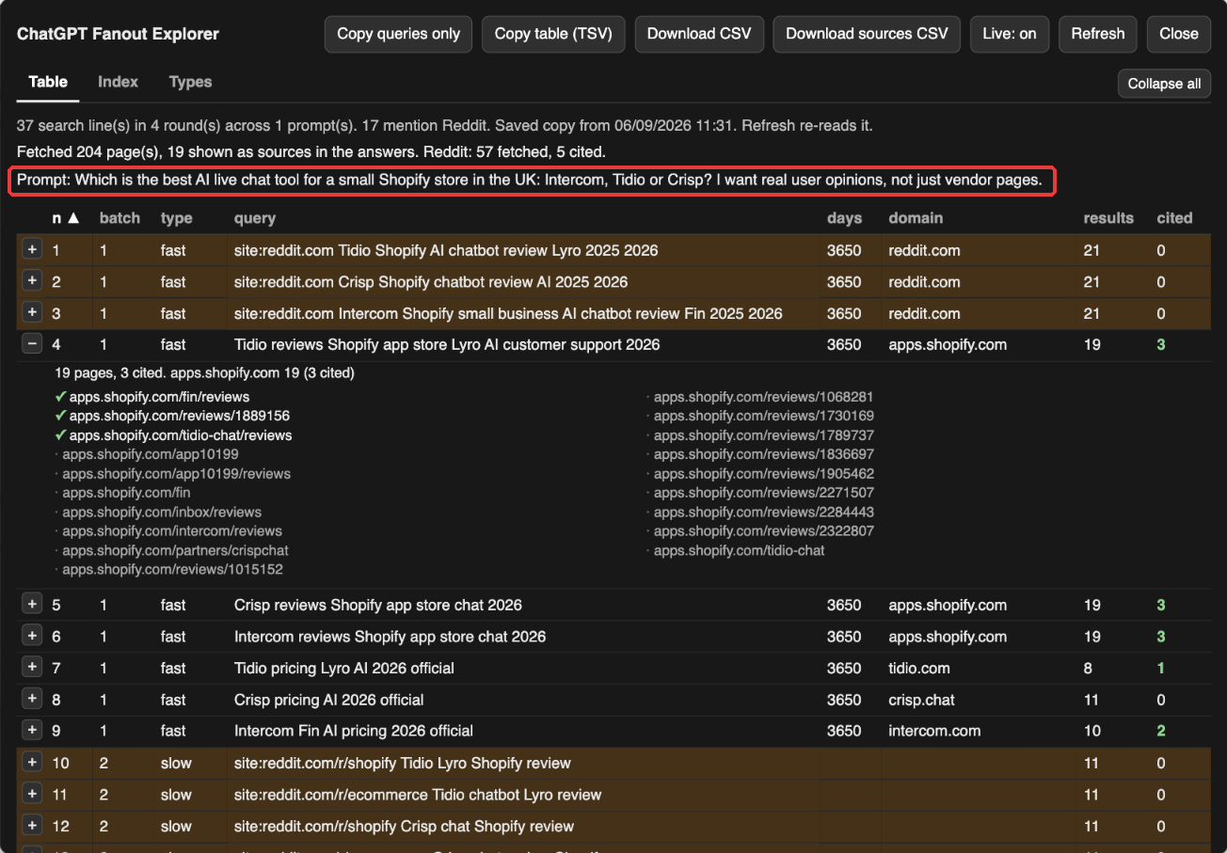The width and height of the screenshot is (1227, 853).
Task: Click Download sources CSV
Action: click(x=867, y=34)
